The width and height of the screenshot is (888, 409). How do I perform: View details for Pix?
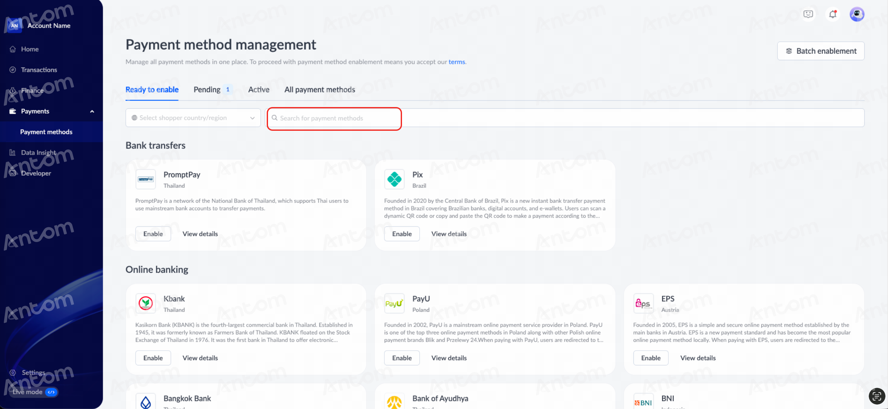[449, 234]
